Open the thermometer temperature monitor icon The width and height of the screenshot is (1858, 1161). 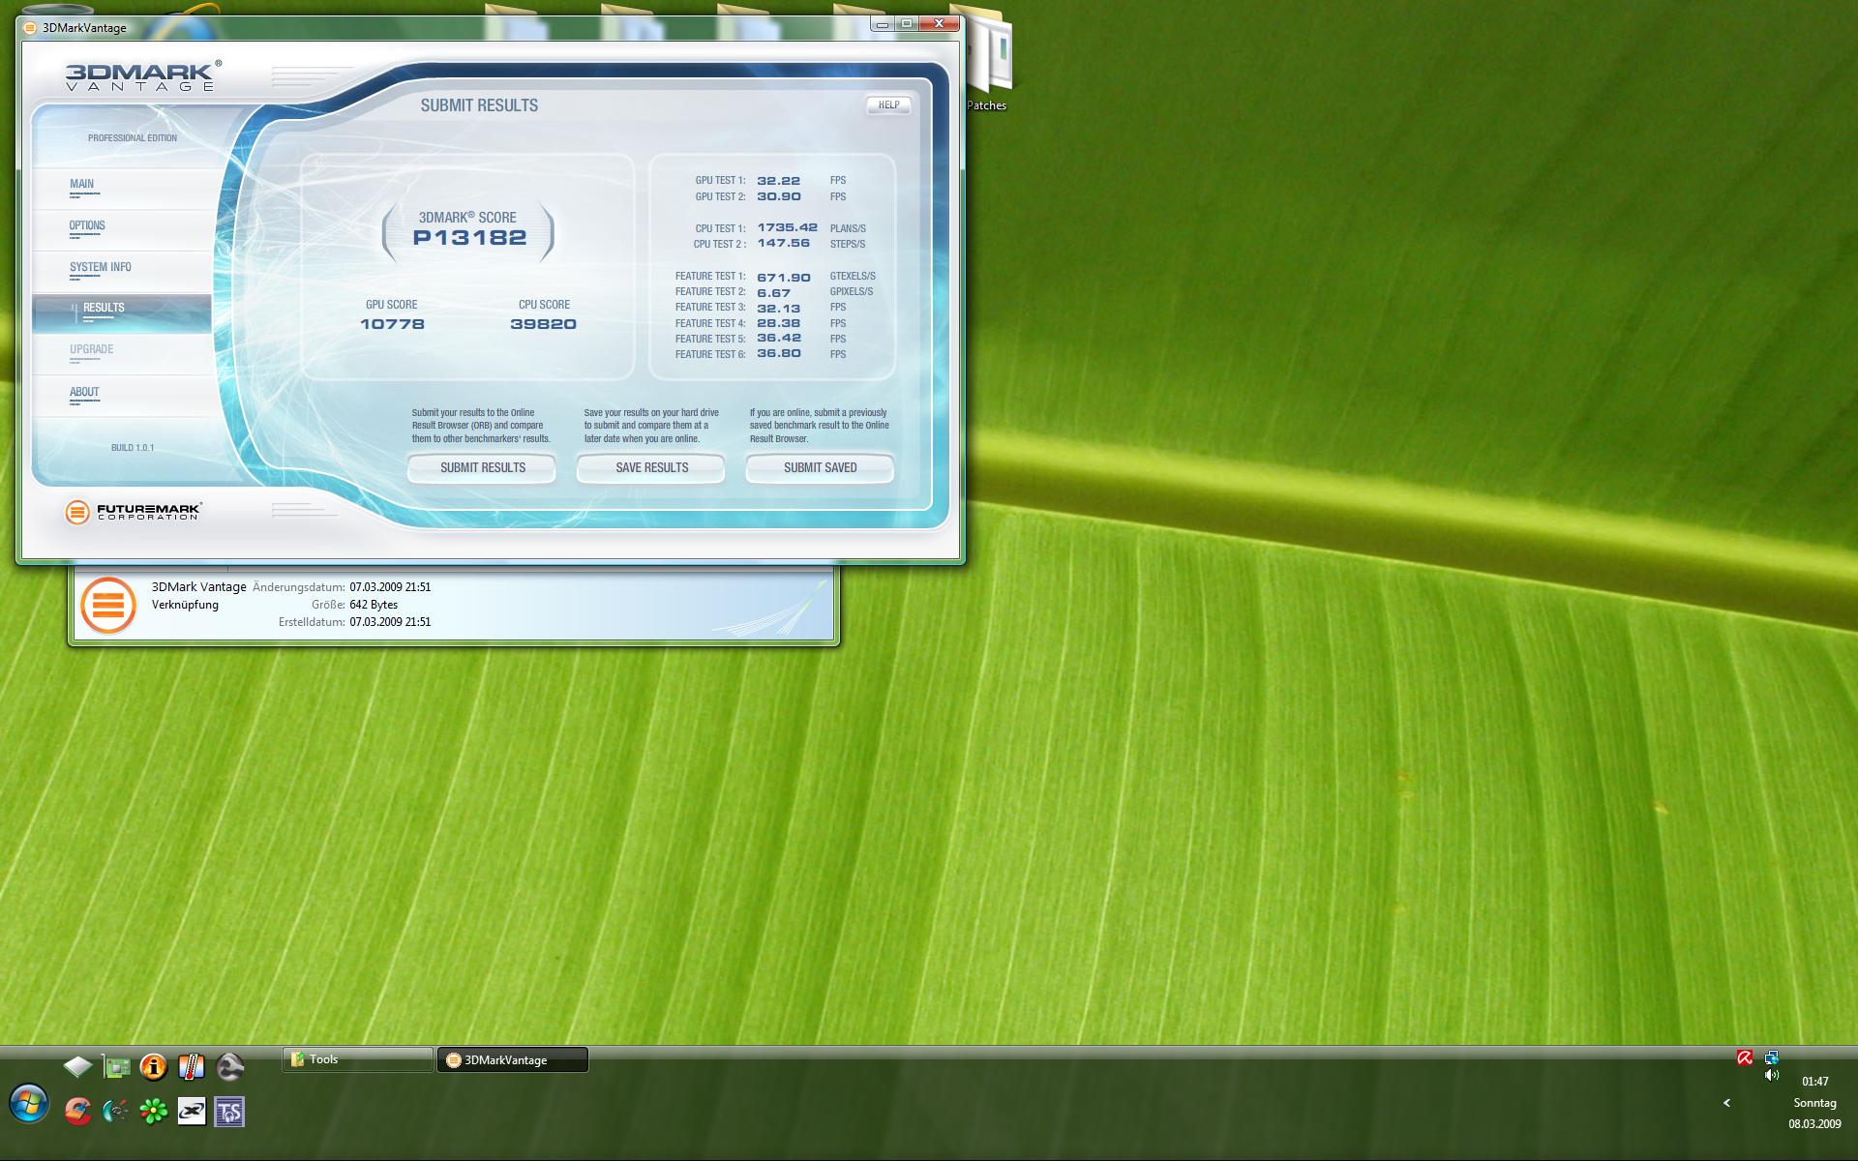(x=191, y=1066)
